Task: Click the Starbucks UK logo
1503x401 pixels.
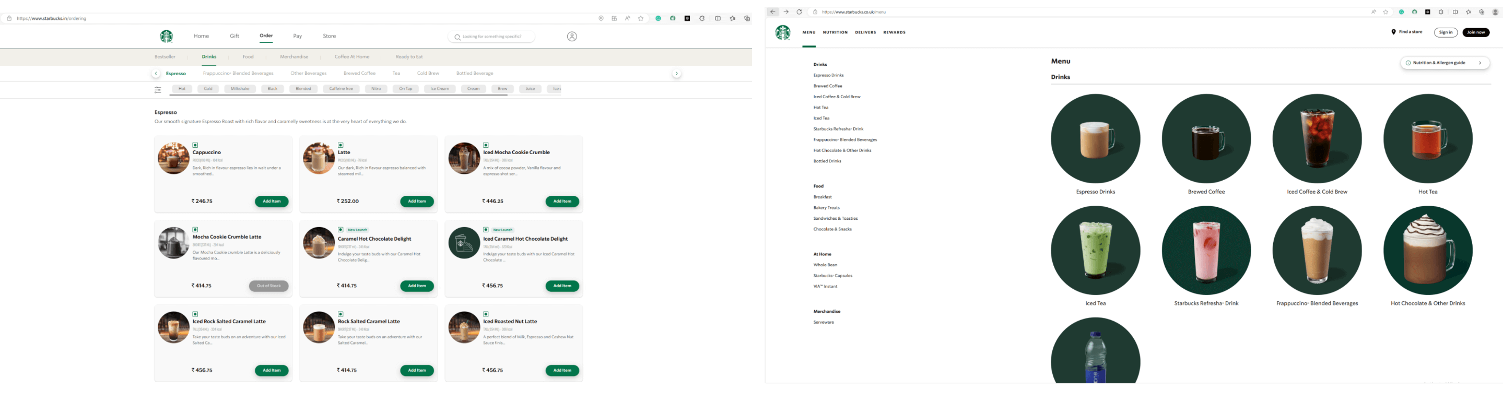Action: (783, 33)
